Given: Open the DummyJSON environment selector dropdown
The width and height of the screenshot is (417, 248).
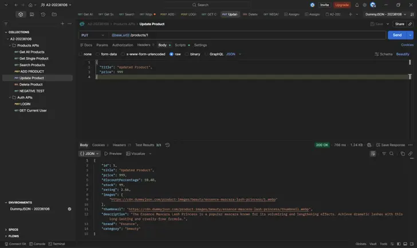Looking at the screenshot, I should coord(385,14).
